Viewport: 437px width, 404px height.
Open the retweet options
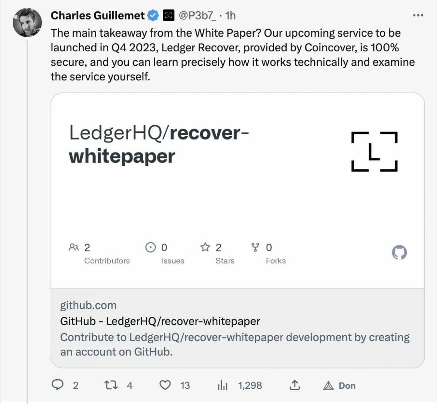(x=110, y=385)
